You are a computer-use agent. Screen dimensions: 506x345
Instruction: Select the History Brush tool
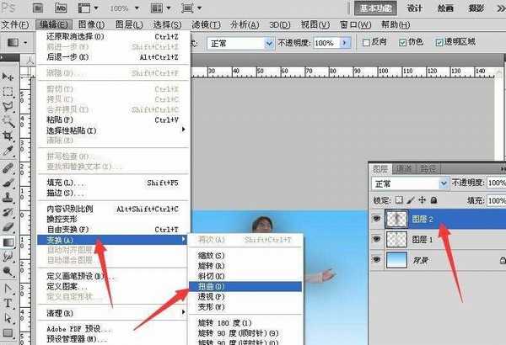[8, 212]
